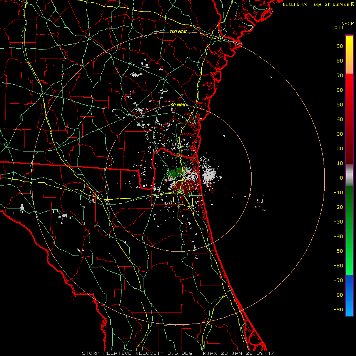Click the '-30' value on the velocity scale
This screenshot has width=356, height=356.
coord(338,222)
